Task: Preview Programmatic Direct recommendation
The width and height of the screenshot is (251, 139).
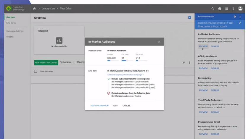Action: pyautogui.click(x=203, y=134)
